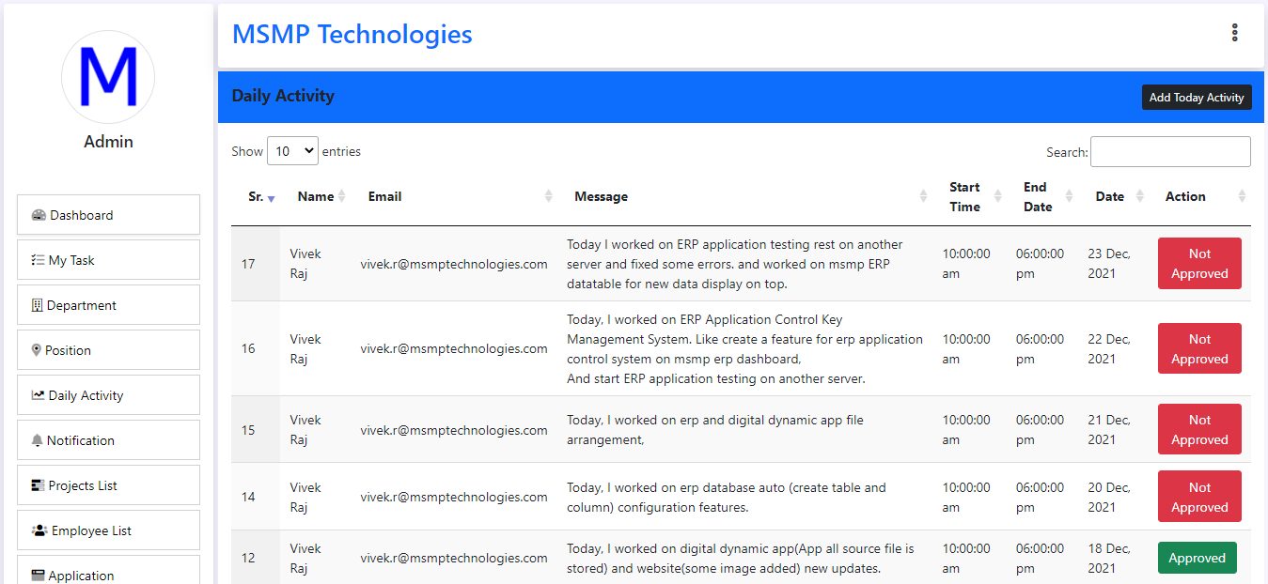Click the Admin username label
Viewport: 1268px width, 584px height.
click(108, 142)
